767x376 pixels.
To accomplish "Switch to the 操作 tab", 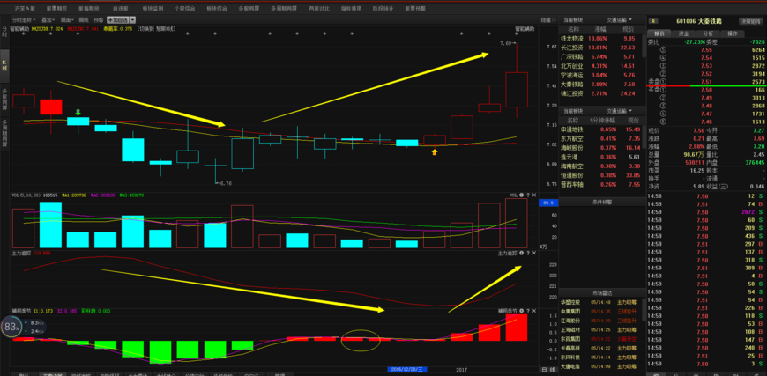I will pyautogui.click(x=733, y=33).
